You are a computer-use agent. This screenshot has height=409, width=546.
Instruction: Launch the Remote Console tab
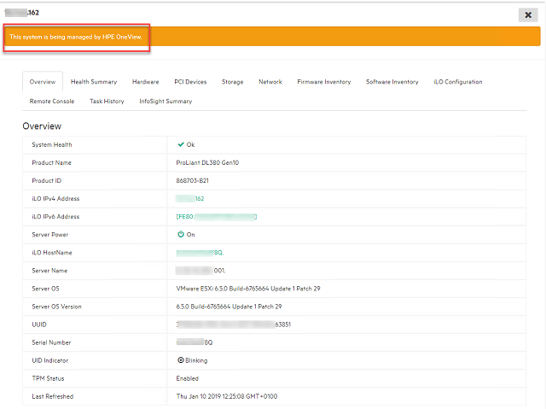(x=52, y=101)
